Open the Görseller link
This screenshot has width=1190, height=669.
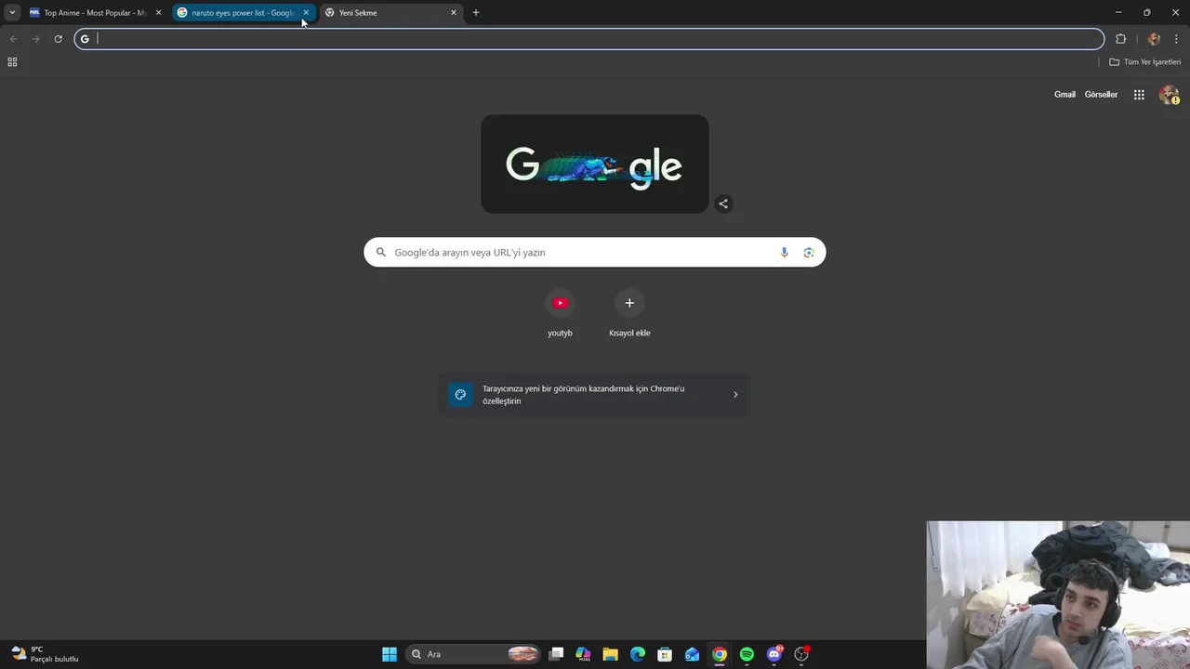point(1101,95)
